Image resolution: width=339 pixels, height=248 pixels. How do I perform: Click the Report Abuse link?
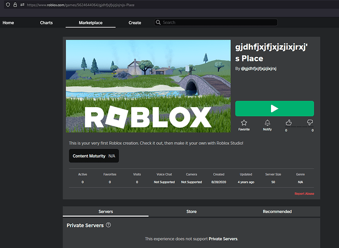pos(304,194)
